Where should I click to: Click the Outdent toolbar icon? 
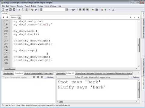coord(84,10)
